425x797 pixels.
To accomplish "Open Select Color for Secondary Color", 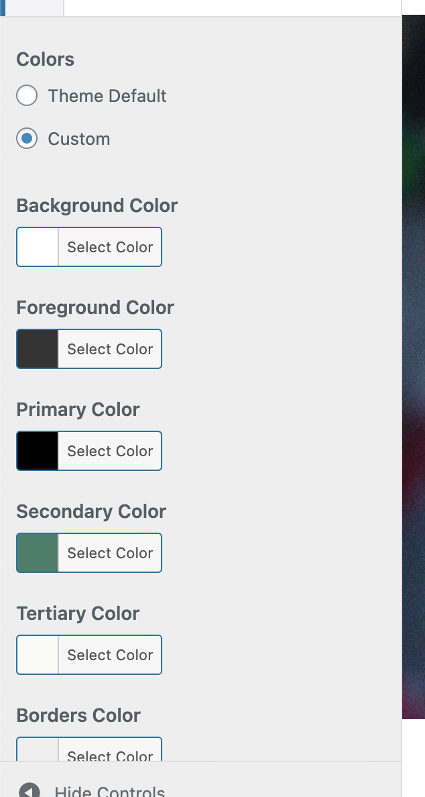I will tap(109, 553).
